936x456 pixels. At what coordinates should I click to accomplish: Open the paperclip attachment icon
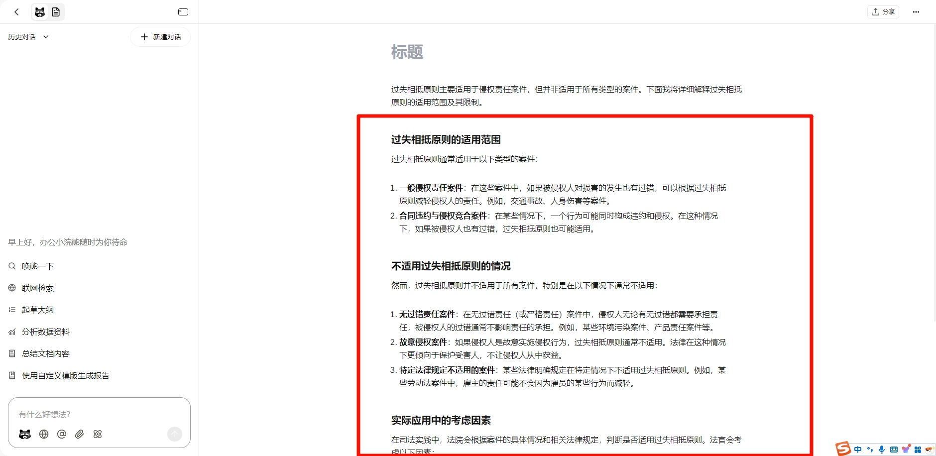[79, 434]
